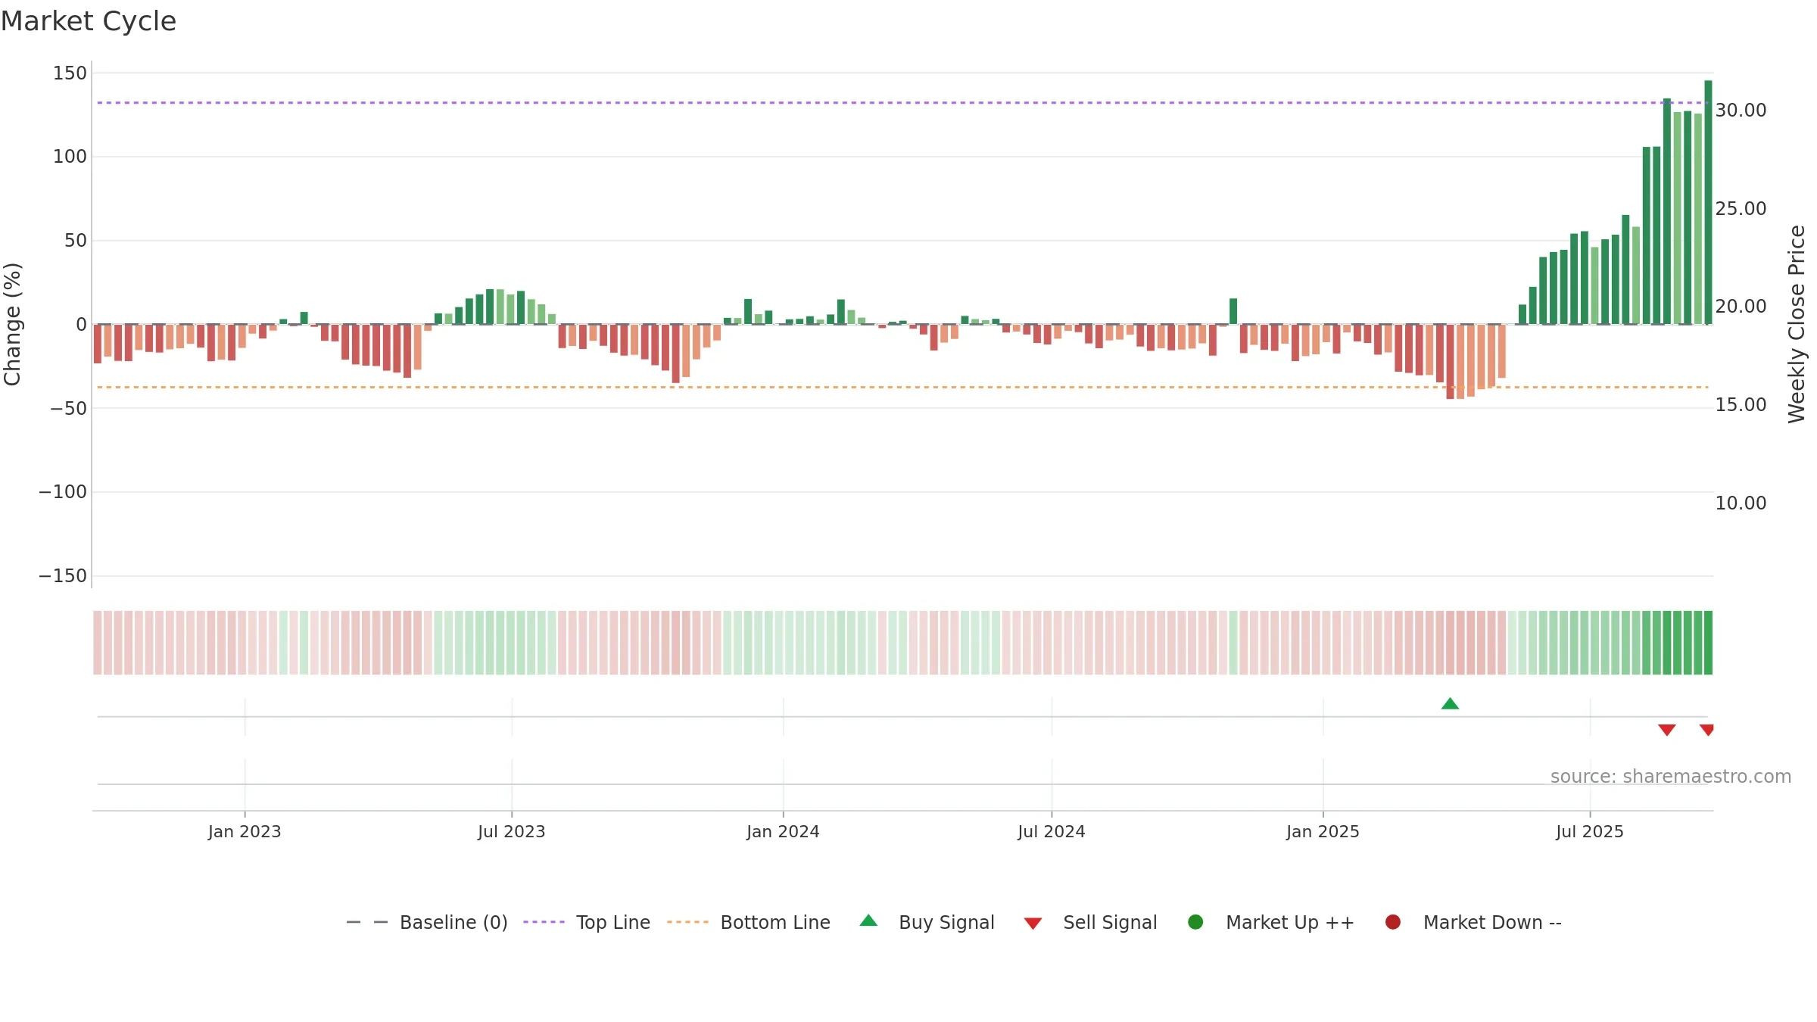This screenshot has height=1022, width=1817.
Task: Click the Weekly Close Price axis title
Action: [1797, 324]
